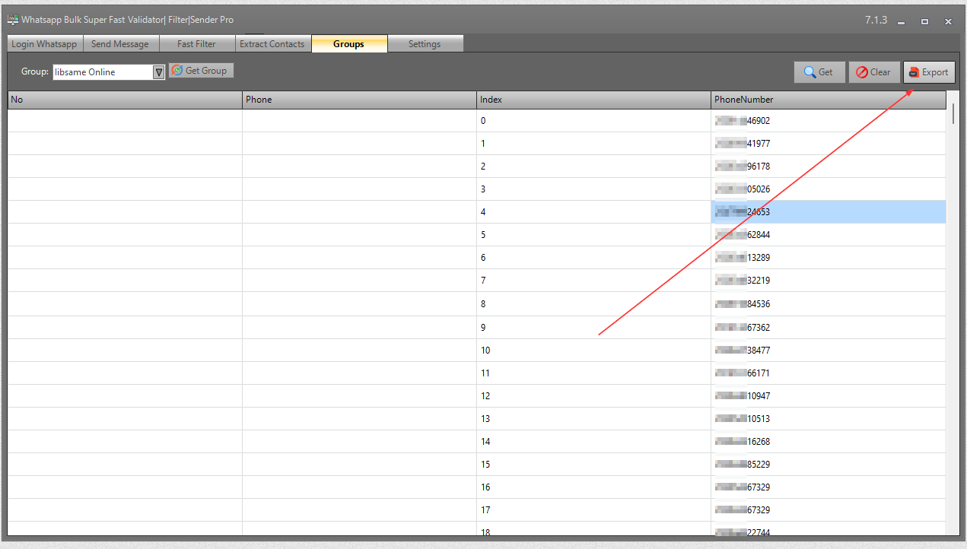Click the Phone column header
This screenshot has width=967, height=549.
359,100
